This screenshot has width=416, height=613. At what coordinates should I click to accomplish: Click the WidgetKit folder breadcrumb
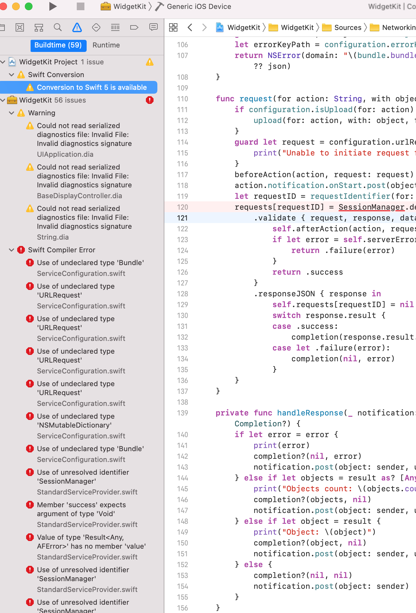coord(291,27)
